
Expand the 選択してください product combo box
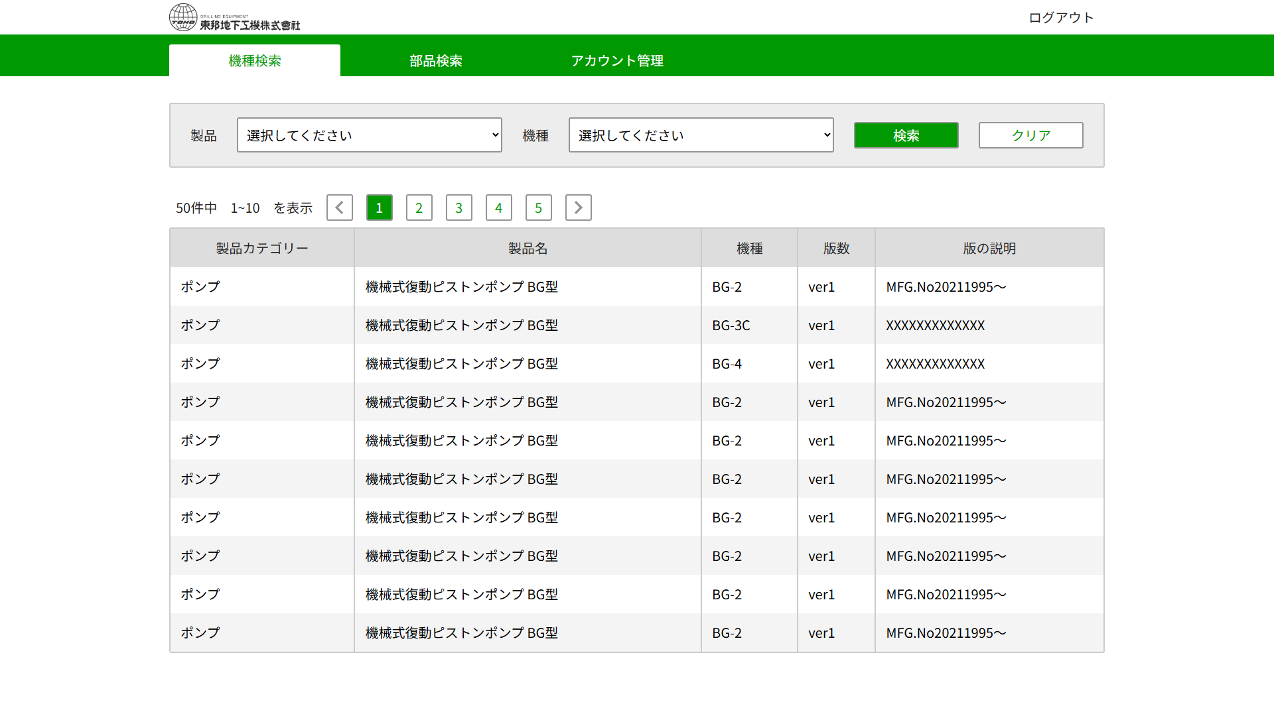369,135
